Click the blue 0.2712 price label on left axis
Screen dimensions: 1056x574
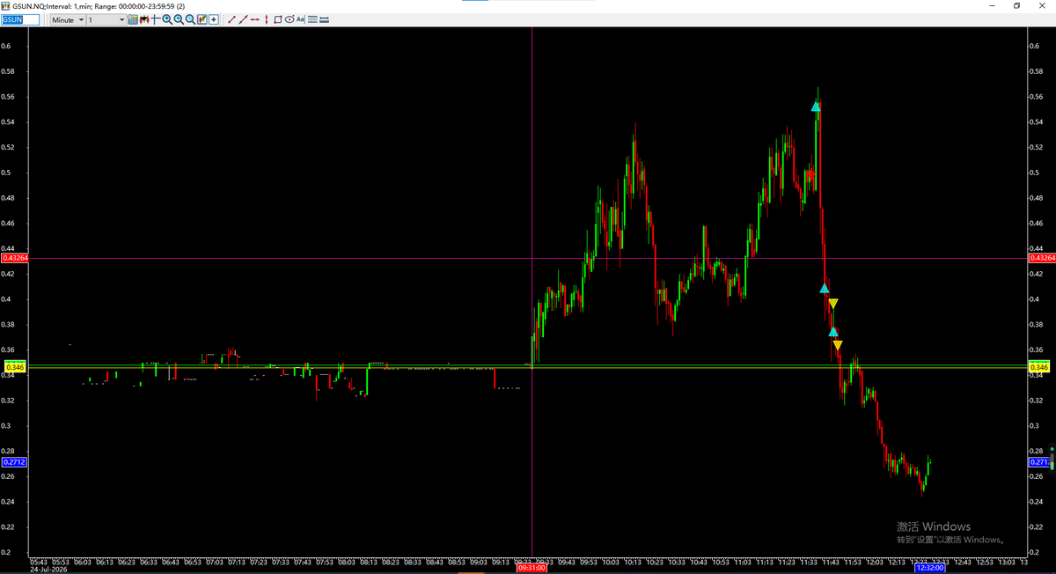point(15,462)
